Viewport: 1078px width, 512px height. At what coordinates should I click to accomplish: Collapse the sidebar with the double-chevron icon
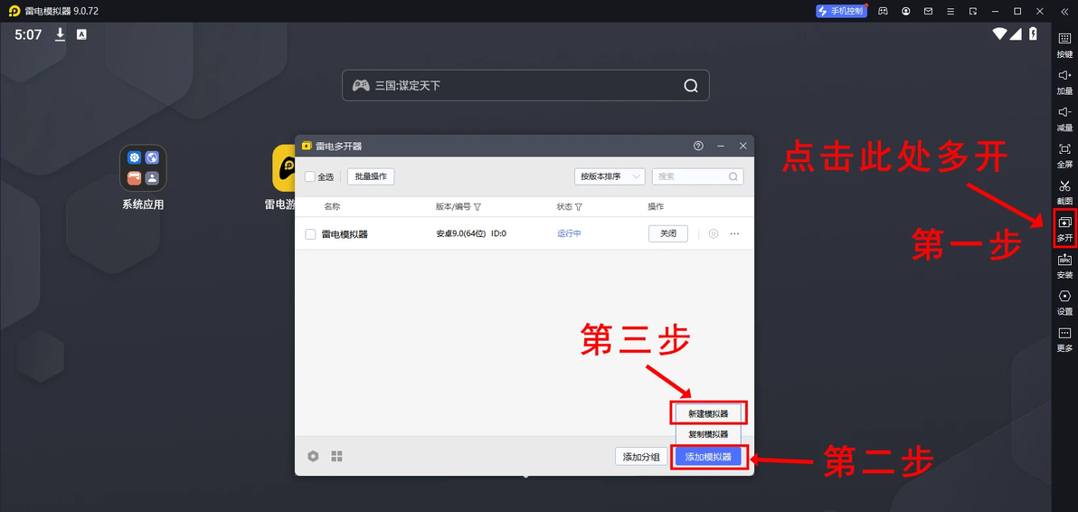1065,11
